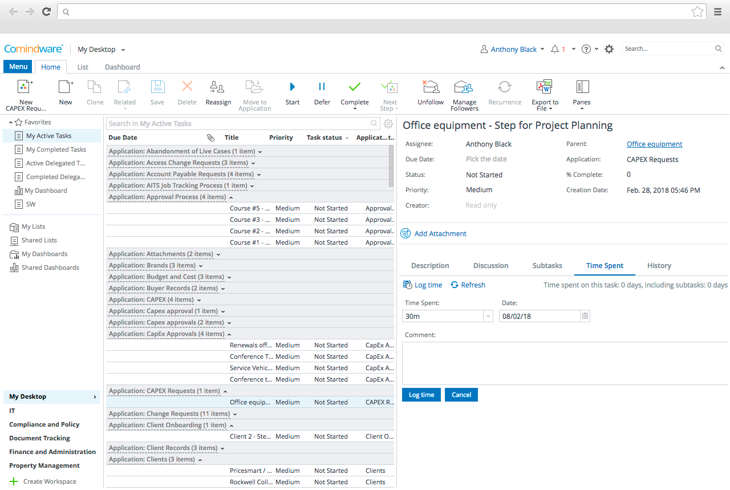Open Manage Followers
Viewport: 730px width, 490px height.
pyautogui.click(x=464, y=87)
